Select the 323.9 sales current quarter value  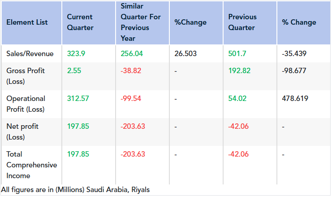76,54
